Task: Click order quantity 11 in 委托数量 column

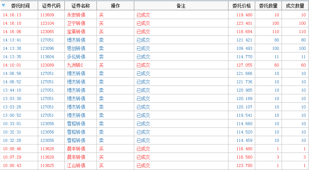Action: tap(277, 57)
